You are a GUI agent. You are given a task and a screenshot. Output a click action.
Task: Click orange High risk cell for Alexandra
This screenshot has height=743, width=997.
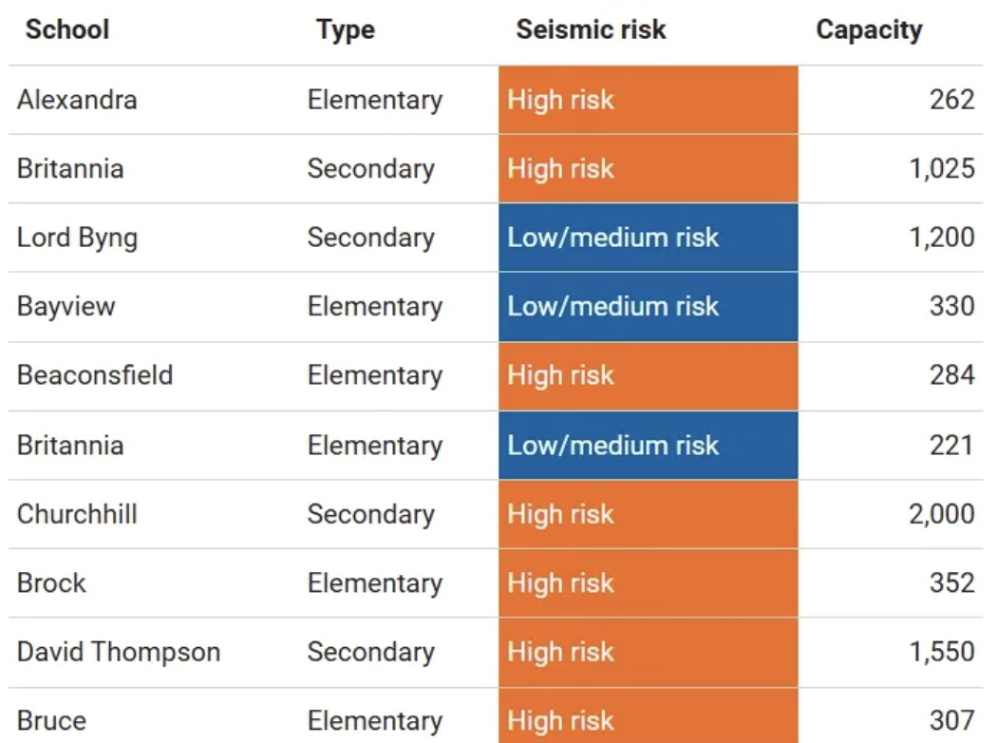coord(648,100)
